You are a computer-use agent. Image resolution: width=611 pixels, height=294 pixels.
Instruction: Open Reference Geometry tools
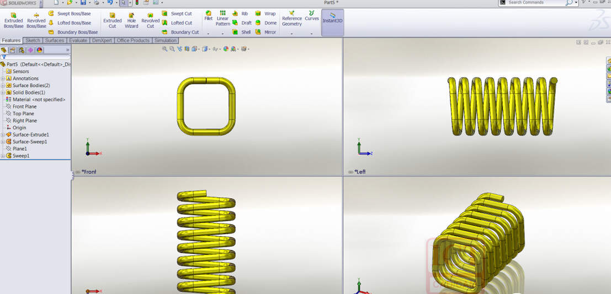[292, 18]
